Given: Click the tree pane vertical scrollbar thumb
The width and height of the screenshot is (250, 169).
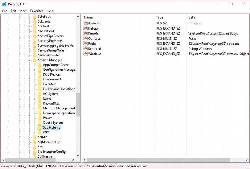Looking at the screenshot, I should [x=78, y=105].
